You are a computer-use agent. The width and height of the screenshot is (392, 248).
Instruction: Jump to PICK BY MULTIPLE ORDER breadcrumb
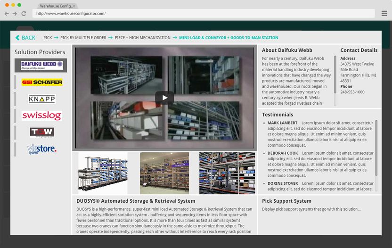point(84,38)
